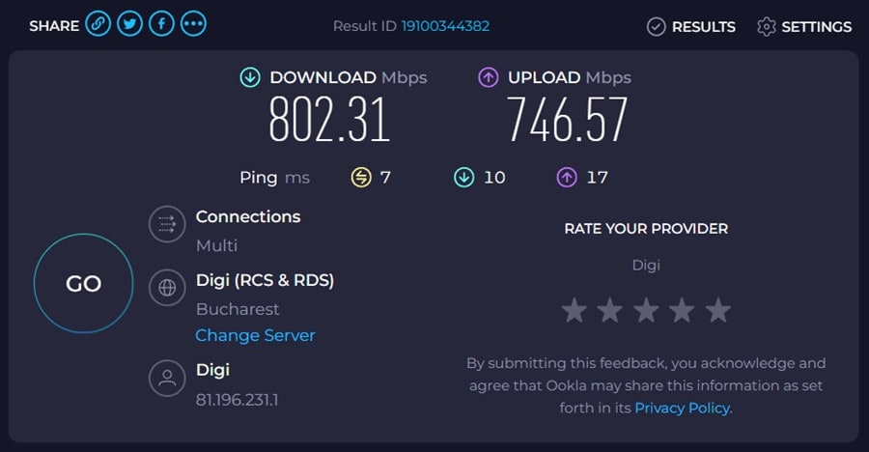869x452 pixels.
Task: Share result on Facebook
Action: point(161,24)
